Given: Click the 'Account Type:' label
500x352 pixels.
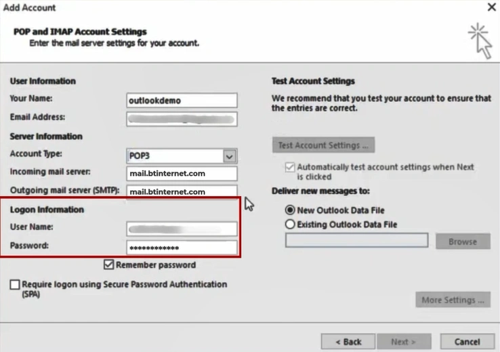Looking at the screenshot, I should click(x=36, y=153).
